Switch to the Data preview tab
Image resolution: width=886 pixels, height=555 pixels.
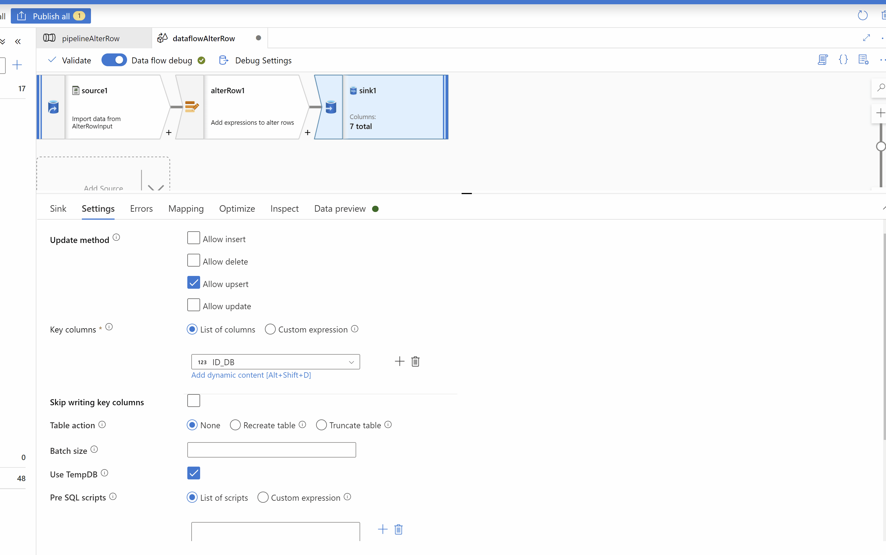click(339, 209)
